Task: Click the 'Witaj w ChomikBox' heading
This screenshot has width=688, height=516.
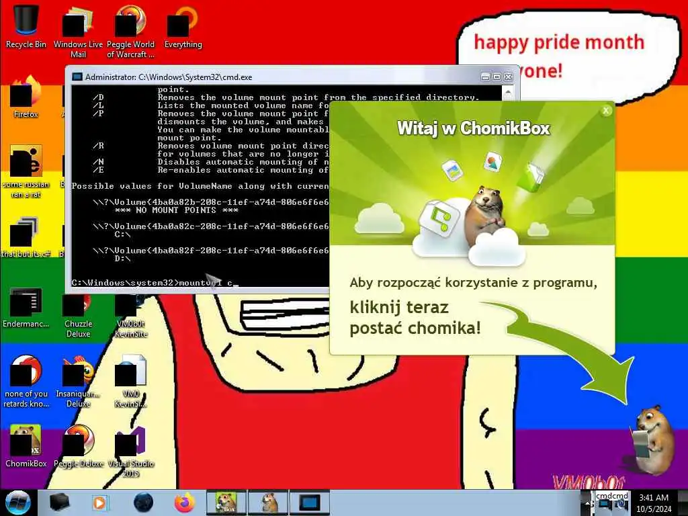Action: pos(474,128)
